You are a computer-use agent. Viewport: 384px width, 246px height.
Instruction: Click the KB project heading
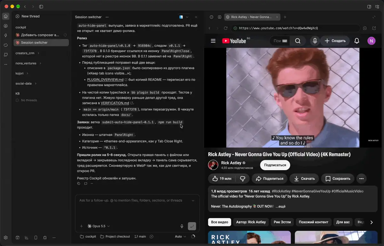pyautogui.click(x=18, y=94)
